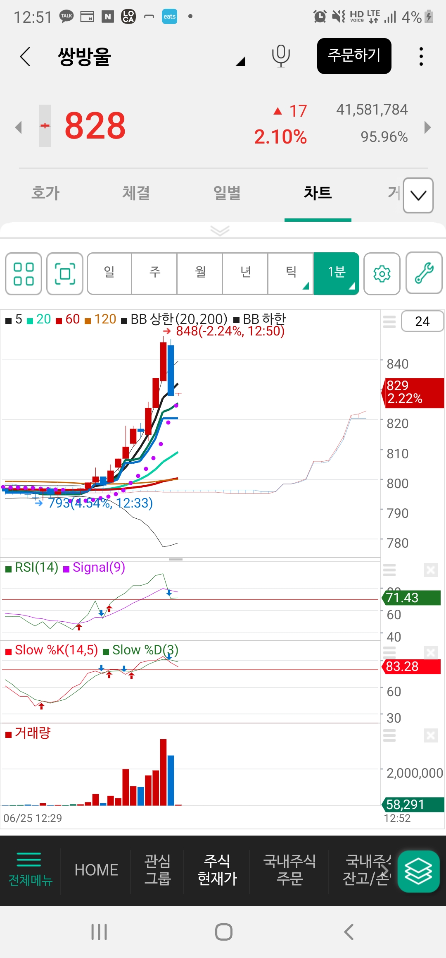Select the 일 daily period button
This screenshot has height=958, width=446.
[109, 273]
